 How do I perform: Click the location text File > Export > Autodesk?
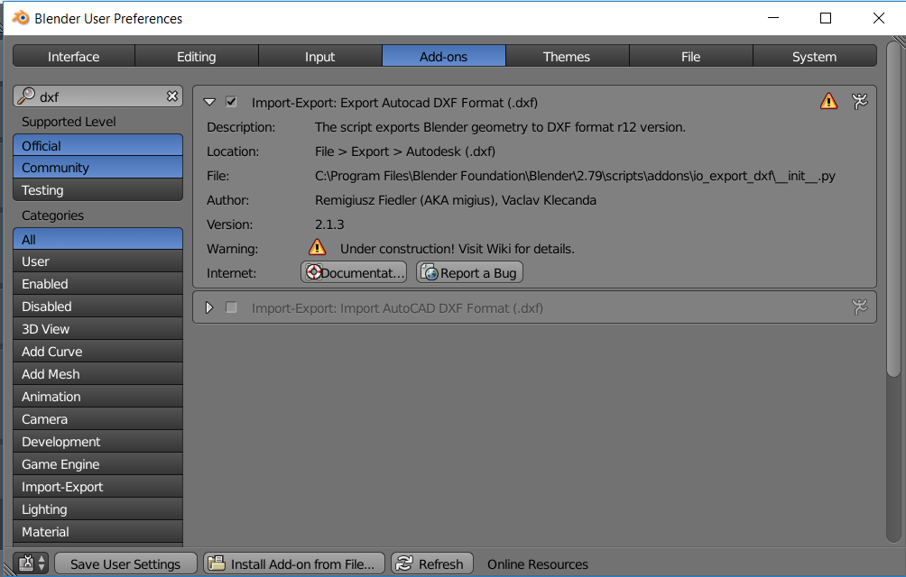point(405,151)
